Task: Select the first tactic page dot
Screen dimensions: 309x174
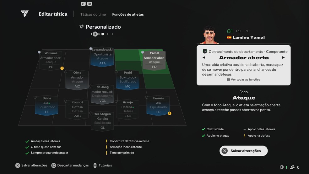Action: click(x=103, y=34)
